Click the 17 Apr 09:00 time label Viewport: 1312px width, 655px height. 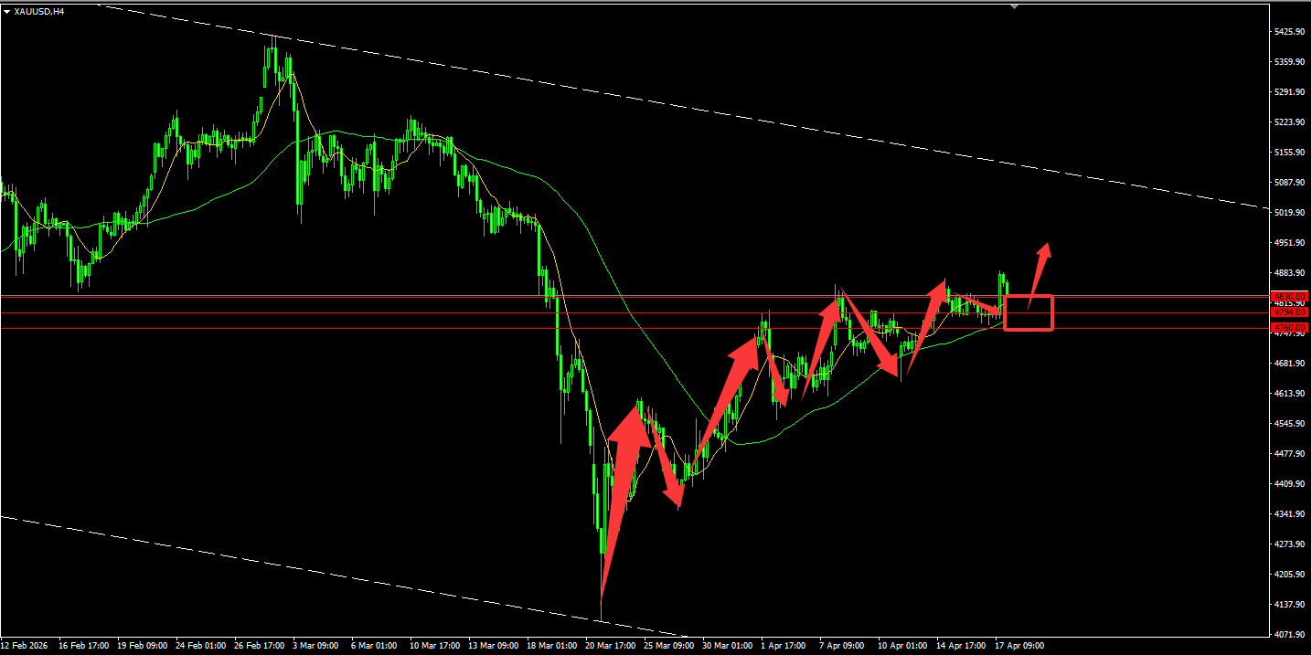coord(1019,645)
